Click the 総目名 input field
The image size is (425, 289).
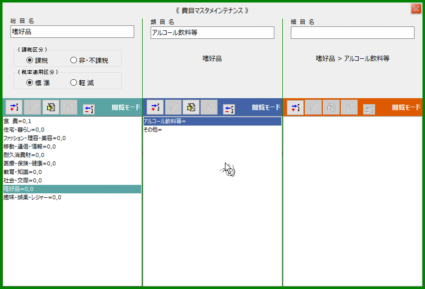[72, 32]
